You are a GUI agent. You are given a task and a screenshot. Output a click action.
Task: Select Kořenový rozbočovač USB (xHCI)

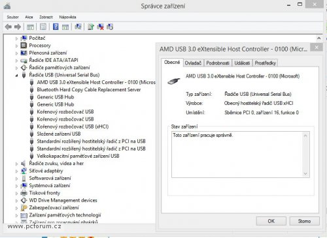[73, 126]
